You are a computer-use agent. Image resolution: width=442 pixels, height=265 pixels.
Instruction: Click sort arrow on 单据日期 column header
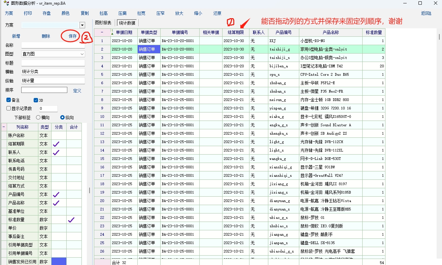(x=112, y=33)
